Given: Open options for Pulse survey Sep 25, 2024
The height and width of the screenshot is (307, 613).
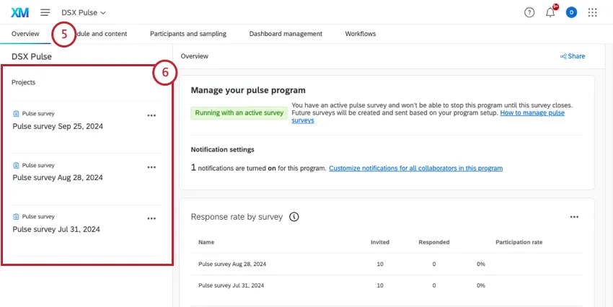Looking at the screenshot, I should [x=151, y=115].
